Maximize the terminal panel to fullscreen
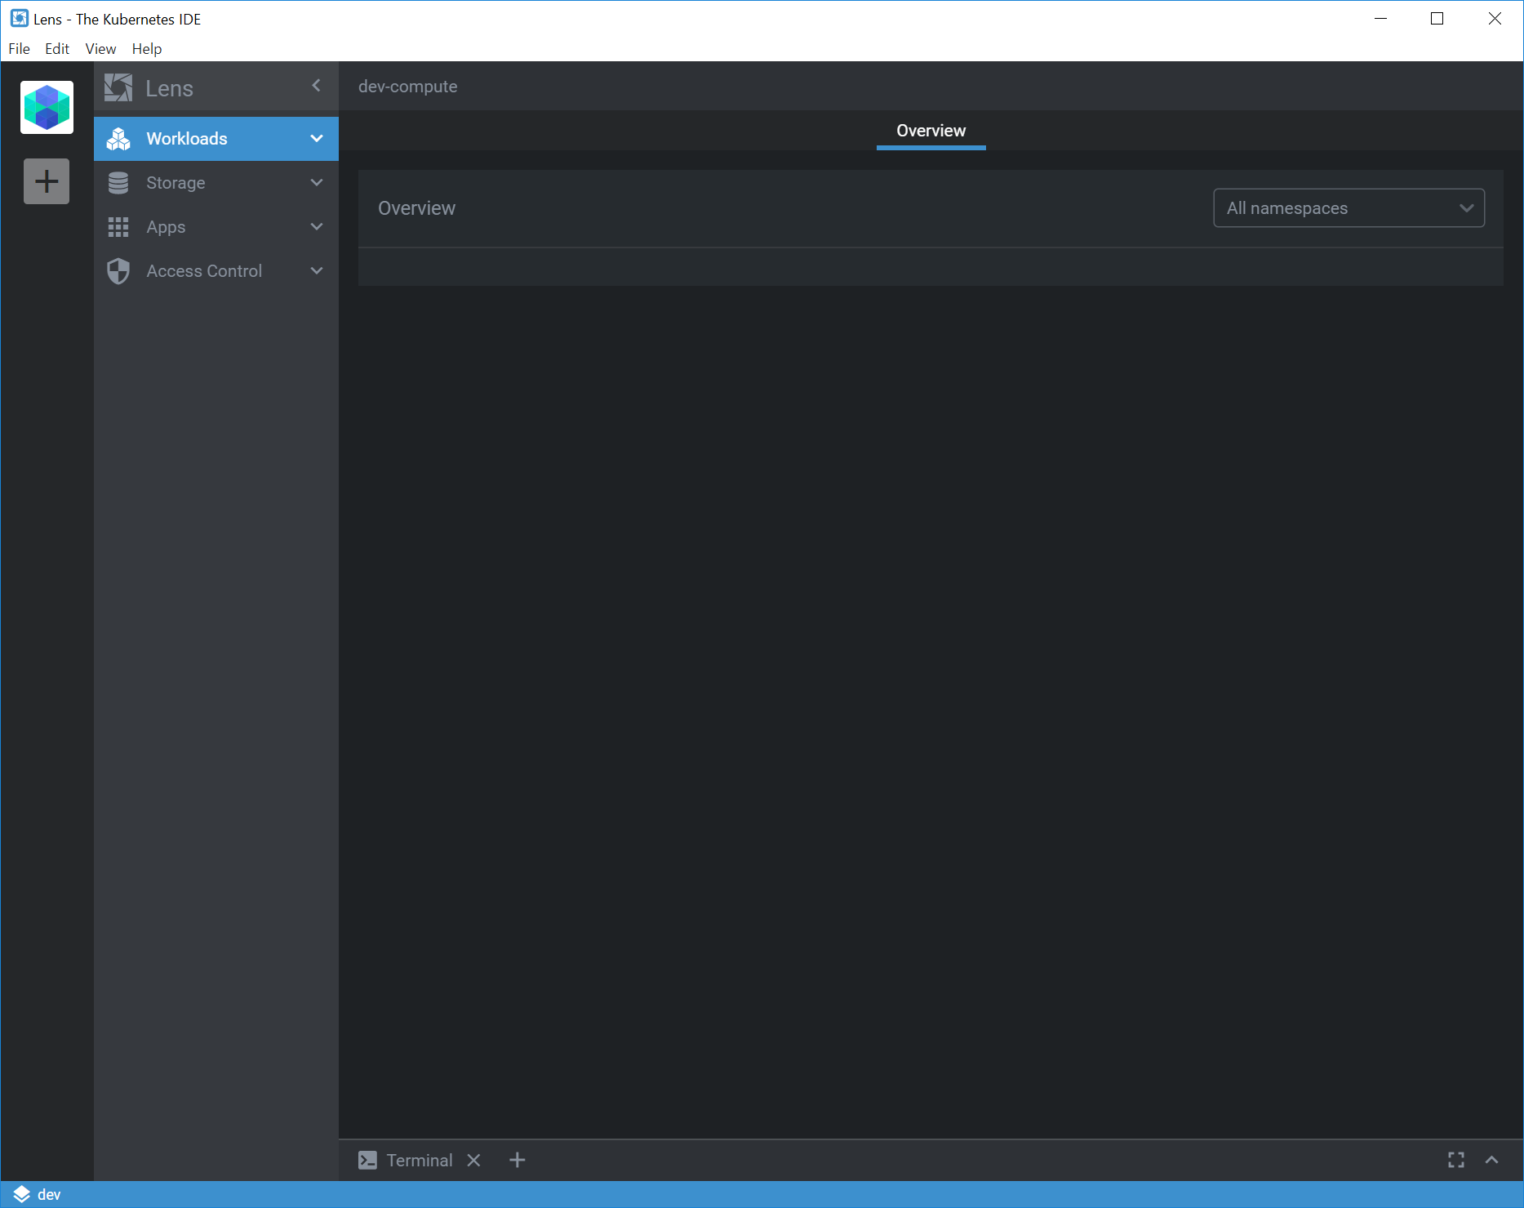Viewport: 1524px width, 1208px height. tap(1456, 1160)
